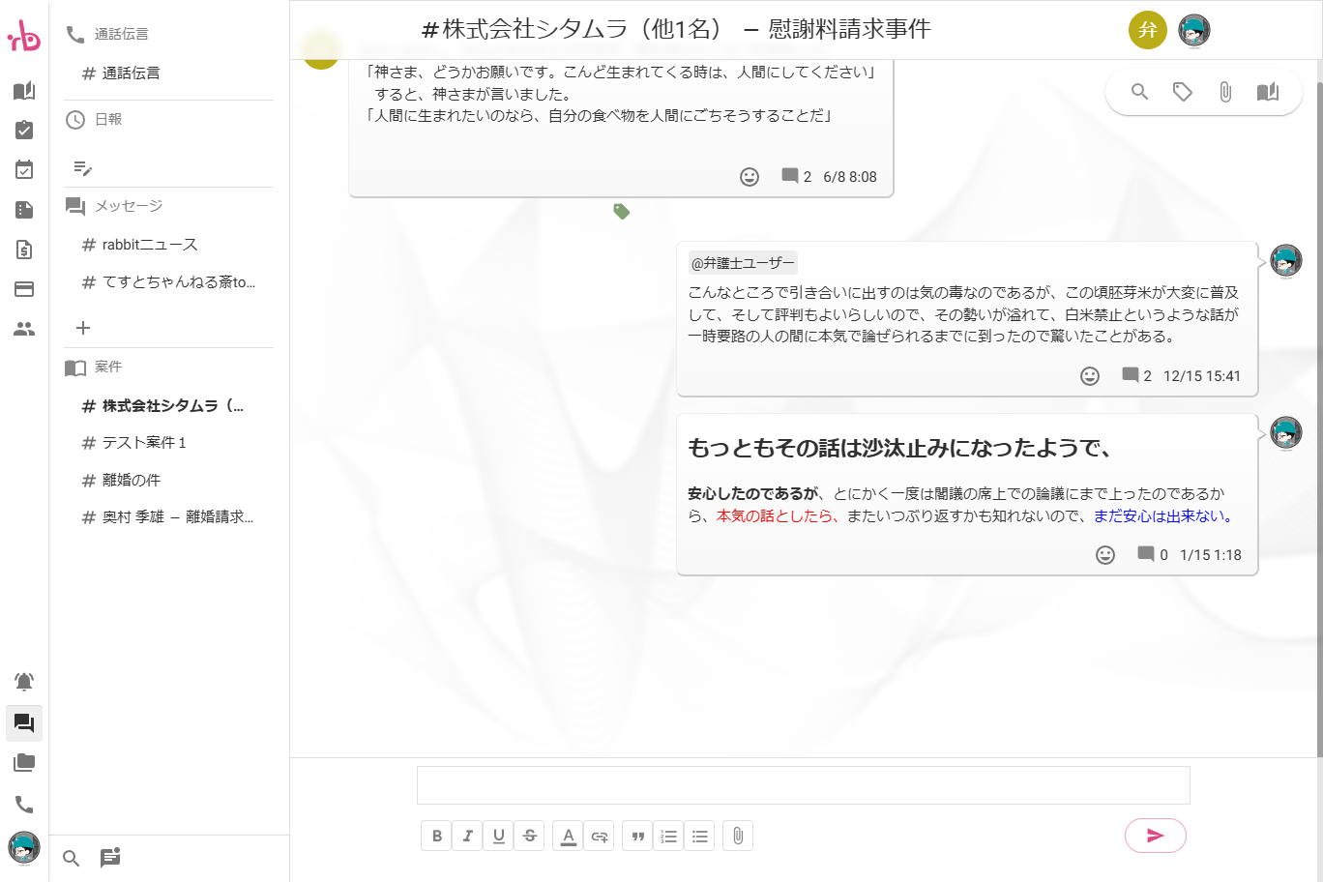Screen dimensions: 1323x882
Task: Expand replies on the 6/8 8:08 message
Action: point(796,176)
